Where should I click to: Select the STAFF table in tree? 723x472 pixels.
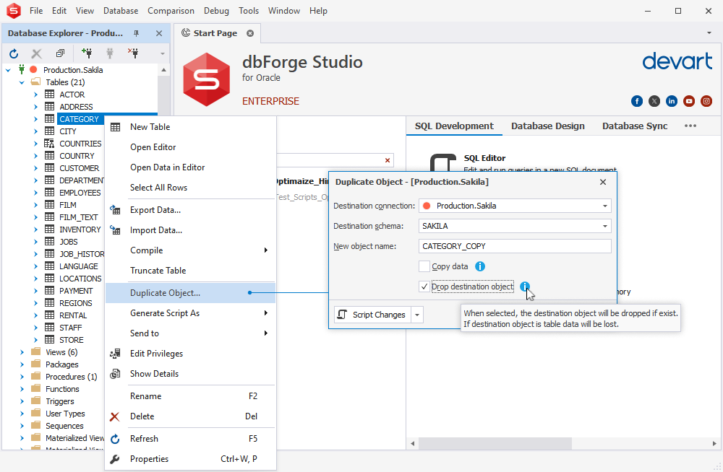(x=71, y=328)
